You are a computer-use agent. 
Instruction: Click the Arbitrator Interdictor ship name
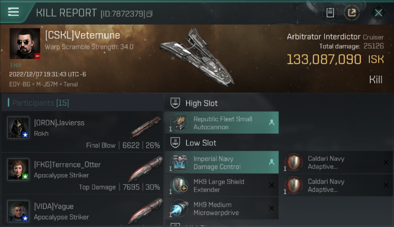[324, 37]
